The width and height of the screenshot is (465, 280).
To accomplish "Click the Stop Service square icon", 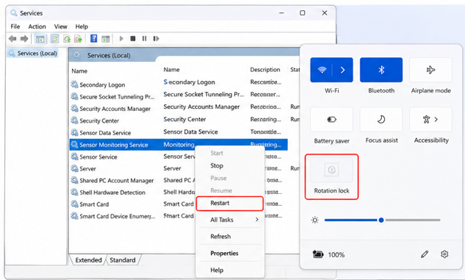I will (x=133, y=38).
